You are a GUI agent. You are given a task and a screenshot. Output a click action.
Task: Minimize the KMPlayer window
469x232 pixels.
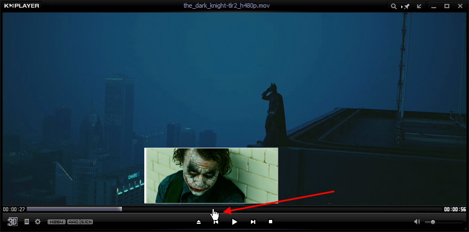click(x=434, y=6)
